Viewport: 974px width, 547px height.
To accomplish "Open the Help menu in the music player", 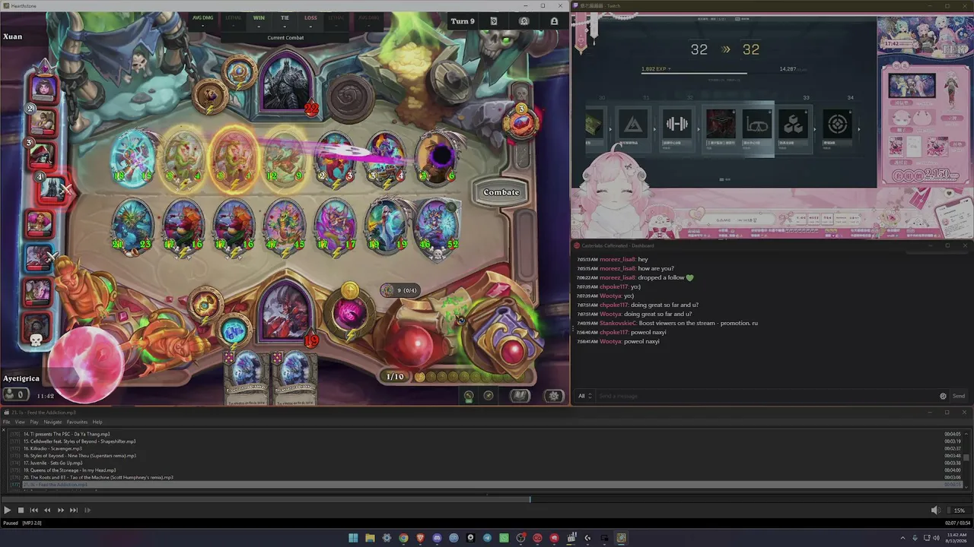I will [x=97, y=422].
